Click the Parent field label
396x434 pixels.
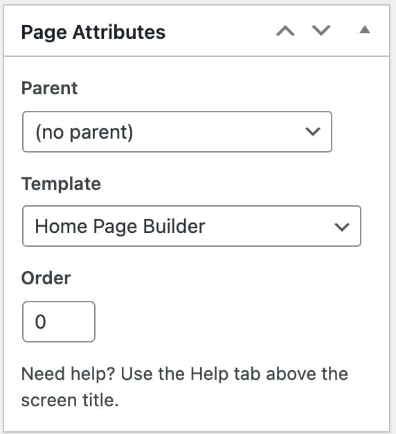(49, 89)
